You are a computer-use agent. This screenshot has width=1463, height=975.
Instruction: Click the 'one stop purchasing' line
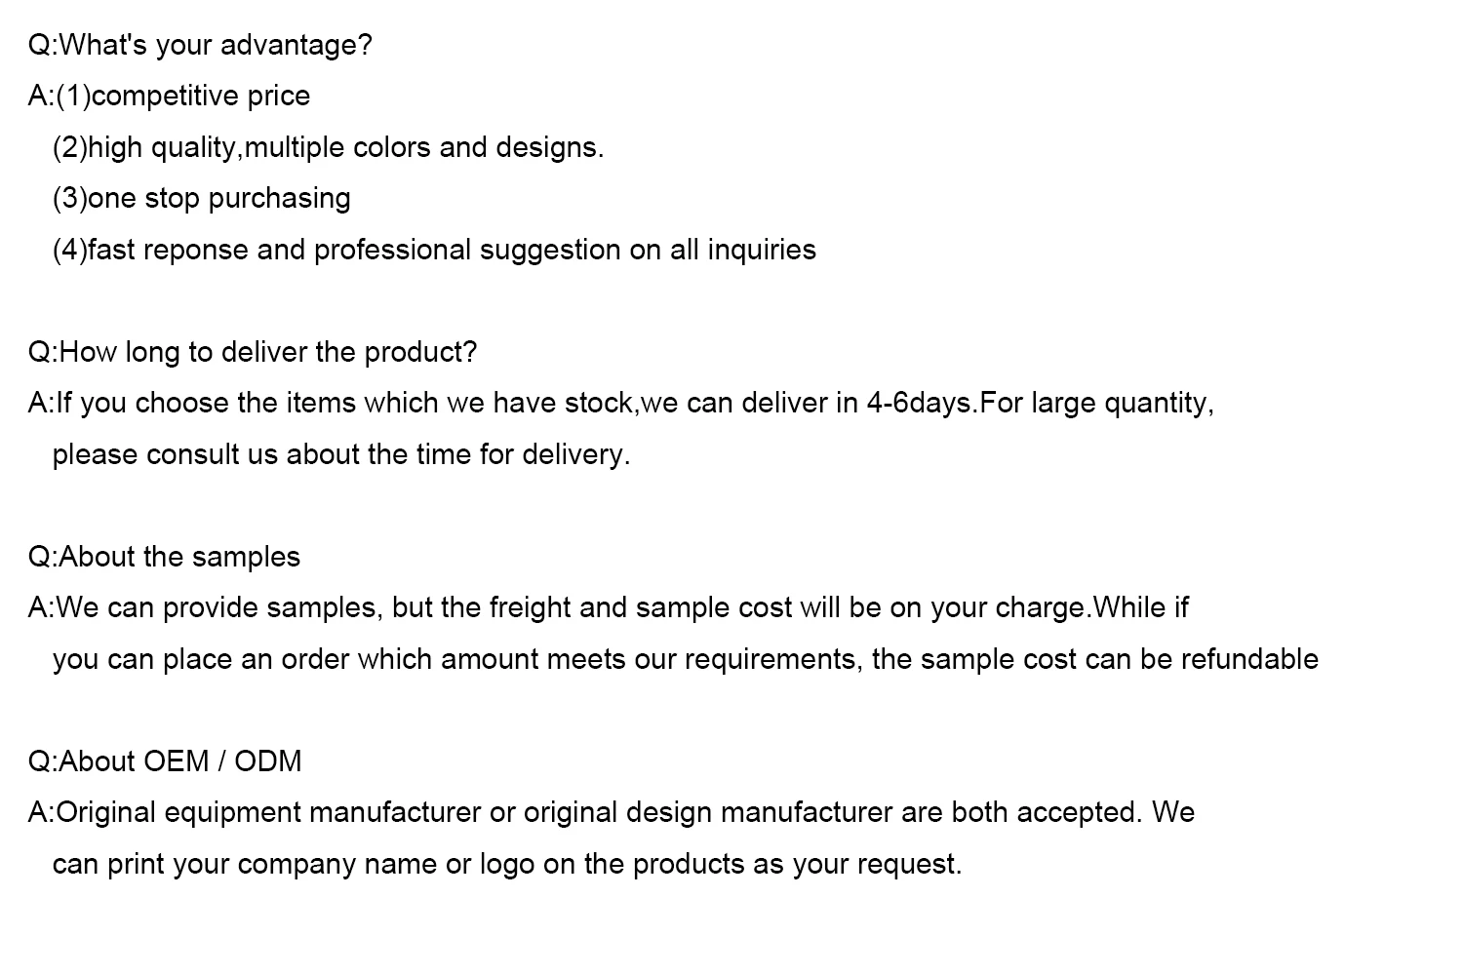pyautogui.click(x=201, y=199)
